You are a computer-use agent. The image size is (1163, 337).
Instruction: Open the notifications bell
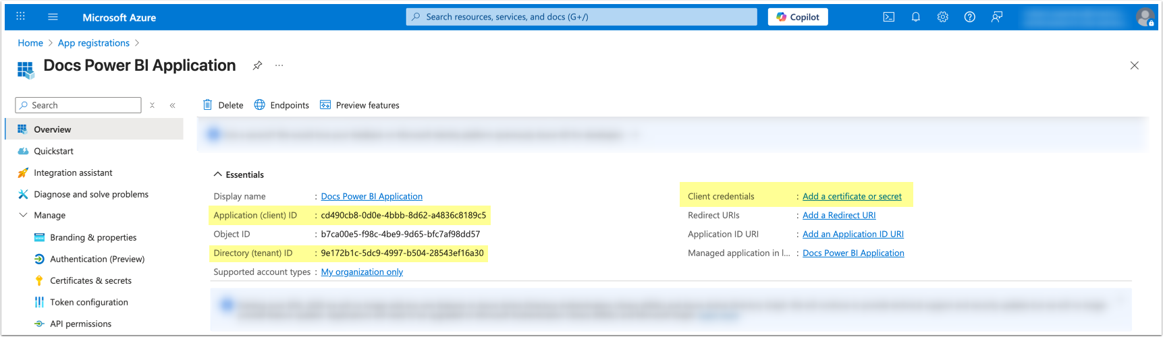pyautogui.click(x=916, y=17)
